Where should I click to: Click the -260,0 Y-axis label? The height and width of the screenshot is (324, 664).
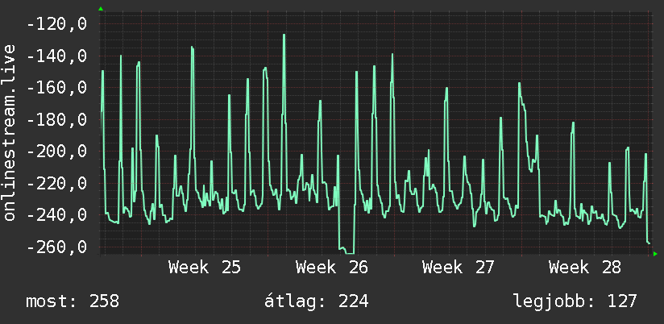pyautogui.click(x=56, y=247)
